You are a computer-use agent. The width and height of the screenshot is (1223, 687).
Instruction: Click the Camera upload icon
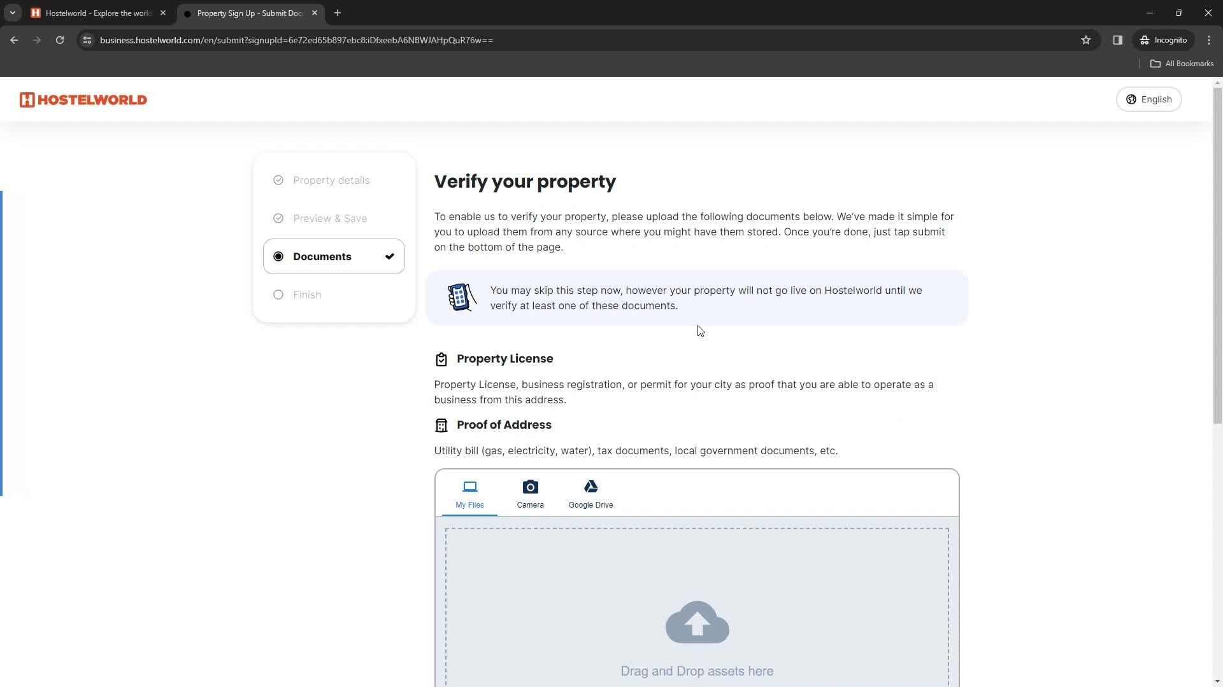[530, 487]
